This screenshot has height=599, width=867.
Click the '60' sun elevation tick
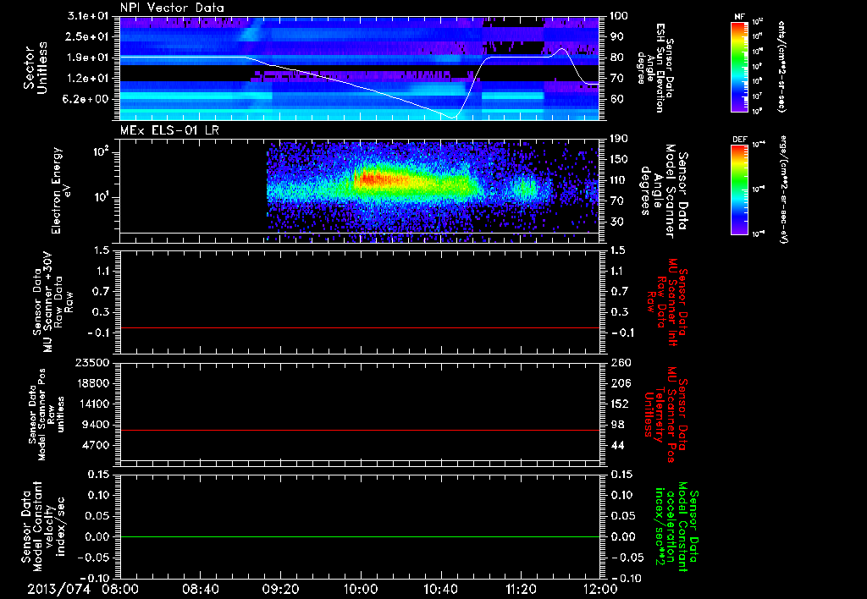(616, 100)
